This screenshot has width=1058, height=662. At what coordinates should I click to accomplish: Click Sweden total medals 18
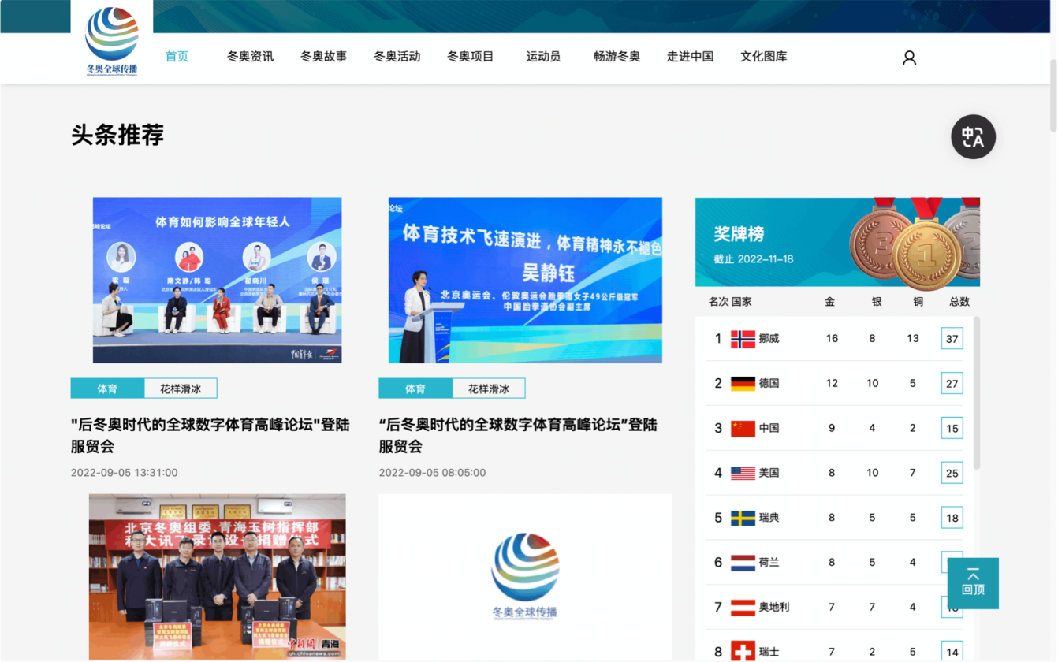click(x=952, y=518)
